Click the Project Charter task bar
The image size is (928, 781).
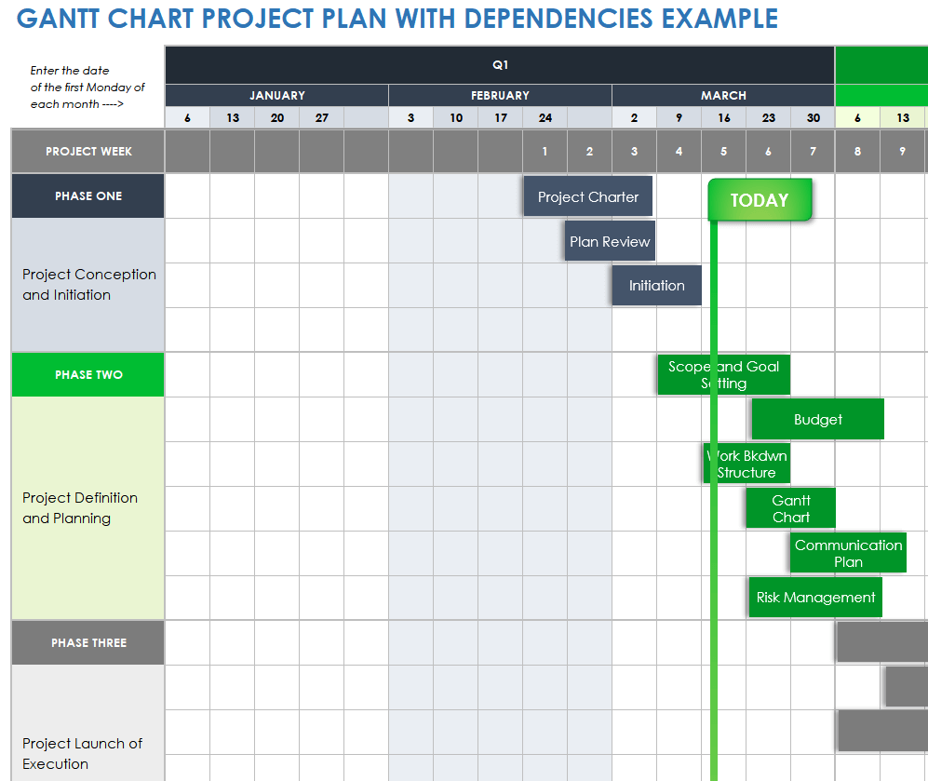click(x=587, y=196)
